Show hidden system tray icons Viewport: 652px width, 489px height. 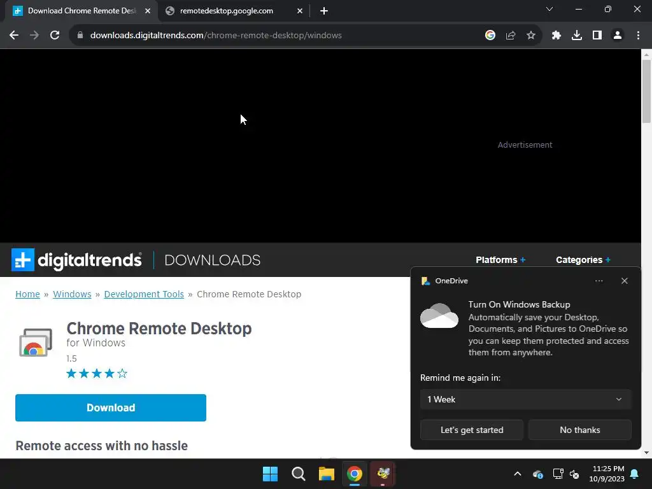pyautogui.click(x=518, y=474)
